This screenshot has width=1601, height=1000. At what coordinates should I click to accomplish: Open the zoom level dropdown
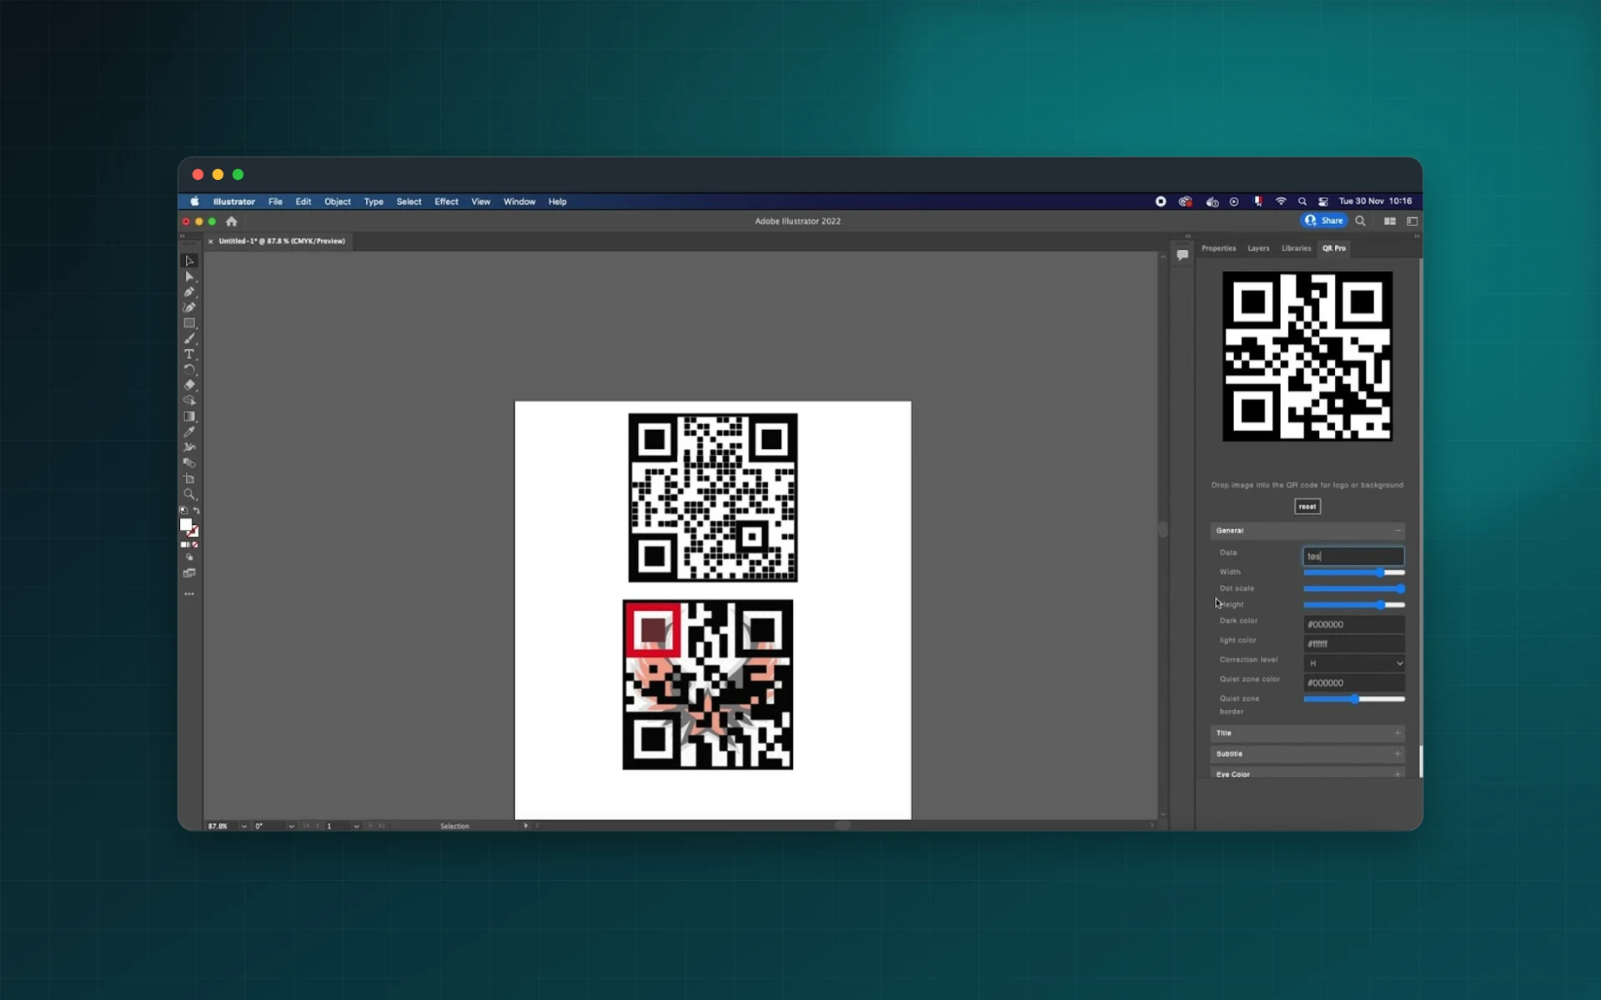click(243, 827)
